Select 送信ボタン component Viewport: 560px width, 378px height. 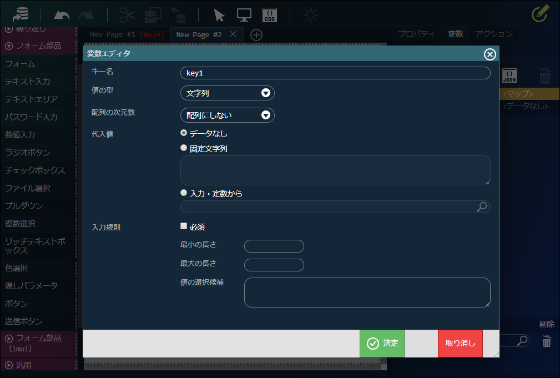point(38,321)
